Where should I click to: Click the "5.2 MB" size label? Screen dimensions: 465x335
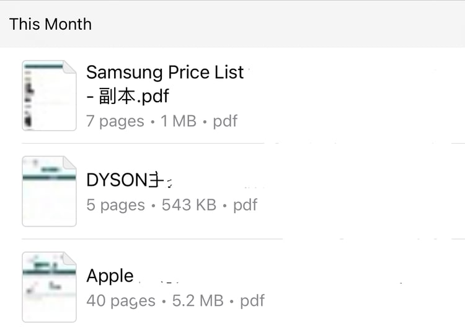pos(197,301)
